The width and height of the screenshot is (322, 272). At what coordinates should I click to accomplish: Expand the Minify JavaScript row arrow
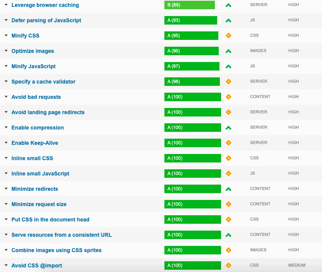click(6, 66)
